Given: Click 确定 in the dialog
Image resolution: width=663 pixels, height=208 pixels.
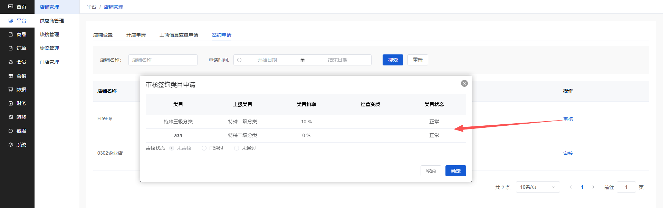Looking at the screenshot, I should [456, 171].
